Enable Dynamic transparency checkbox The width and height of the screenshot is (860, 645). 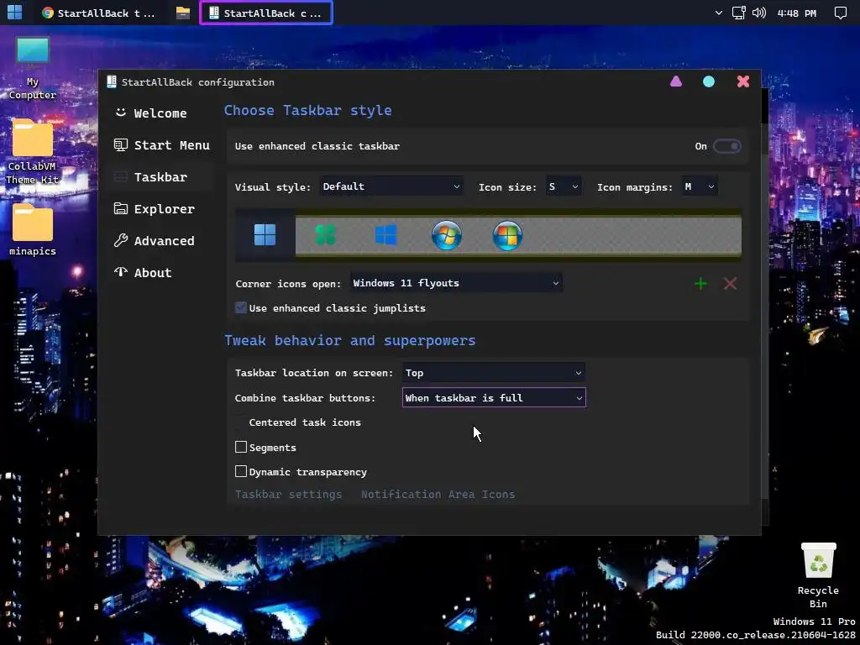click(241, 471)
